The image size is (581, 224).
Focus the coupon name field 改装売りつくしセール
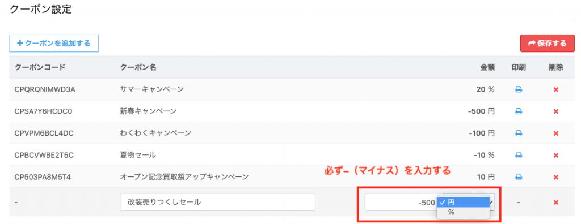(217, 202)
